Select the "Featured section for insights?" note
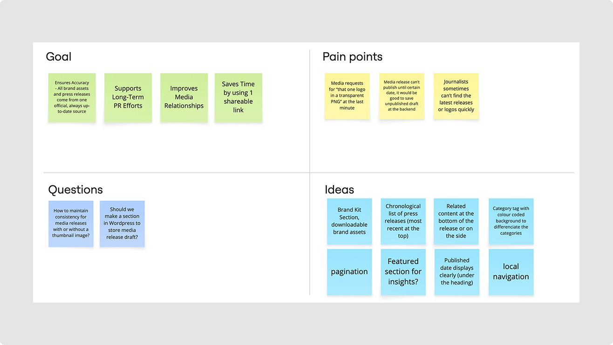This screenshot has width=613, height=345. click(403, 272)
